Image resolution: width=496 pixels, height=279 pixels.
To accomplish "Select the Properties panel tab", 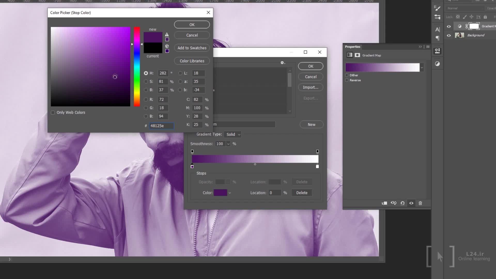I will [352, 47].
